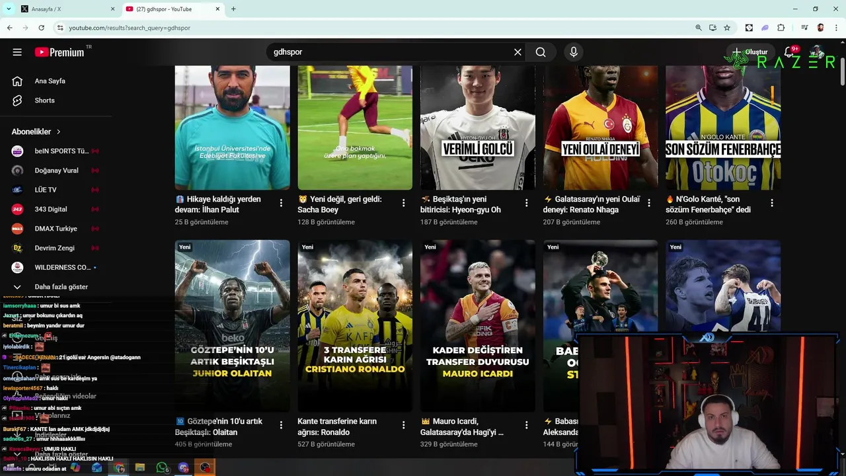Viewport: 846px width, 476px height.
Task: Open YouTube notifications bell
Action: tap(789, 52)
